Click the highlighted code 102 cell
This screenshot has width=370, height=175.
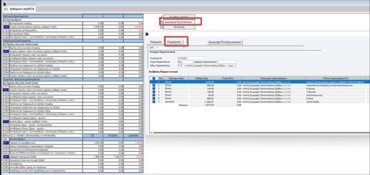click(x=6, y=27)
